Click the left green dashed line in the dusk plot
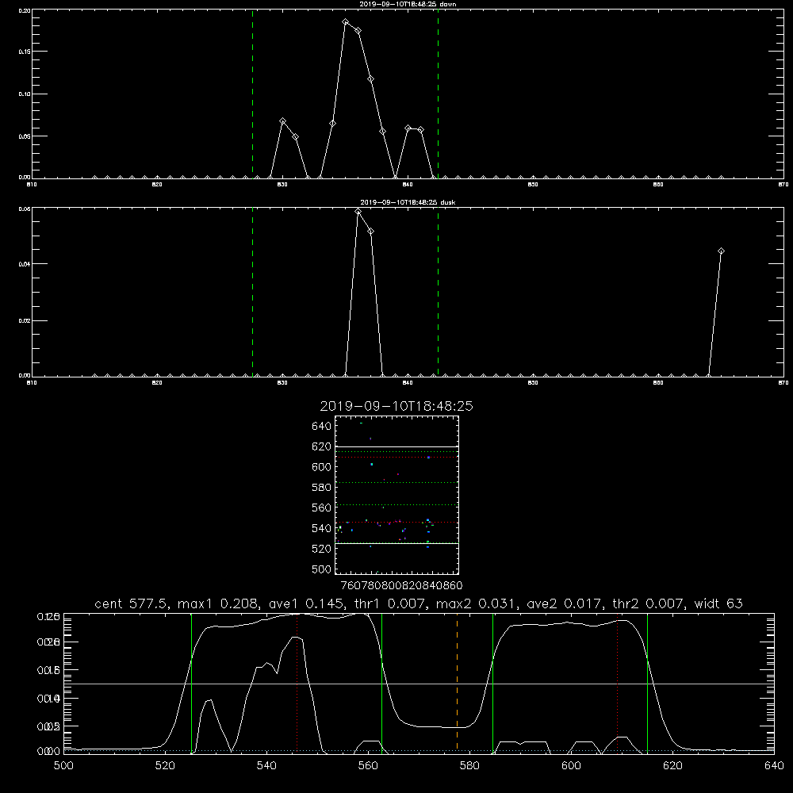Viewport: 793px width, 793px height. (252, 292)
